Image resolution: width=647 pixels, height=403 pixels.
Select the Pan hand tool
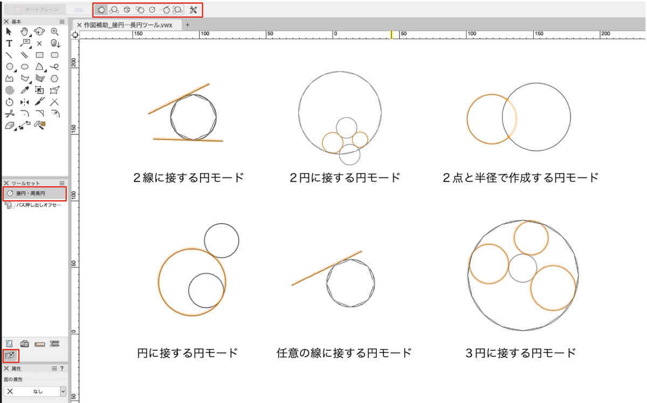click(x=24, y=32)
